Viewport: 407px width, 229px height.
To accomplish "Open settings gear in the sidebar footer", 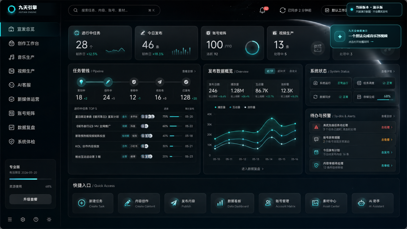I will click(x=23, y=219).
